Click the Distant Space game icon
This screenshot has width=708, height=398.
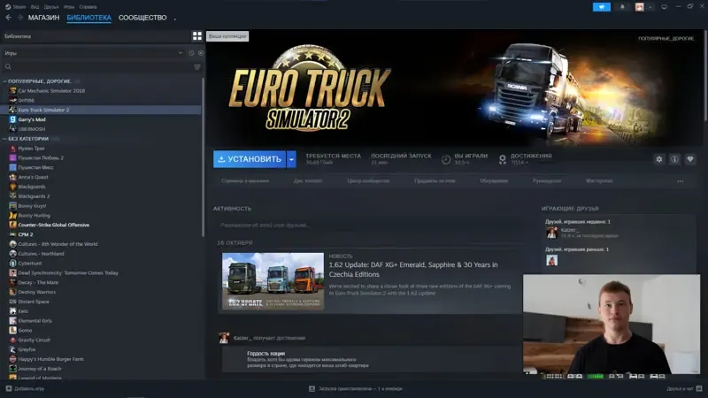pyautogui.click(x=12, y=302)
